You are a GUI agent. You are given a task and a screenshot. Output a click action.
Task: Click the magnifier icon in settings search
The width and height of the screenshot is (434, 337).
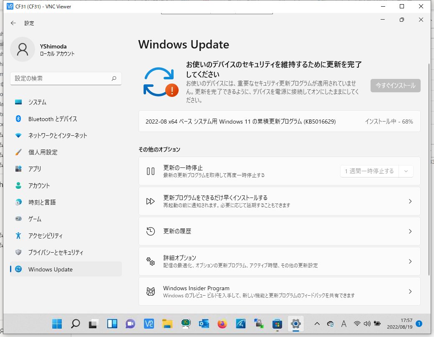coord(114,79)
